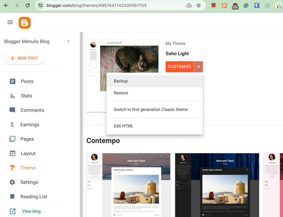Viewport: 283px width, 217px height.
Task: Click the vertical scrollbar beside the sidebar
Action: pyautogui.click(x=82, y=125)
